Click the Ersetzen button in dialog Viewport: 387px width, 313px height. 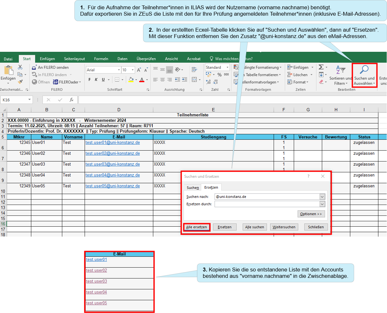[224, 227]
